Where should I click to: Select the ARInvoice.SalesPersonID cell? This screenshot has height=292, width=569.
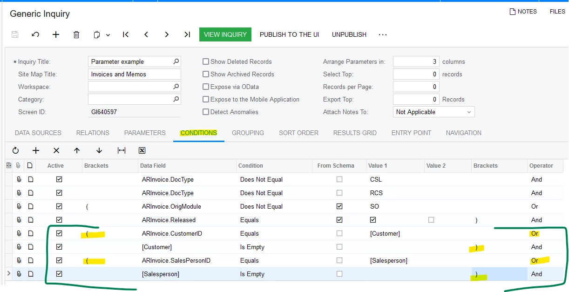click(187, 260)
